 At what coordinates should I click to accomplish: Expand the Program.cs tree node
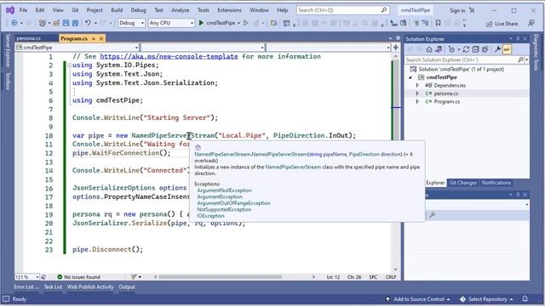click(417, 102)
